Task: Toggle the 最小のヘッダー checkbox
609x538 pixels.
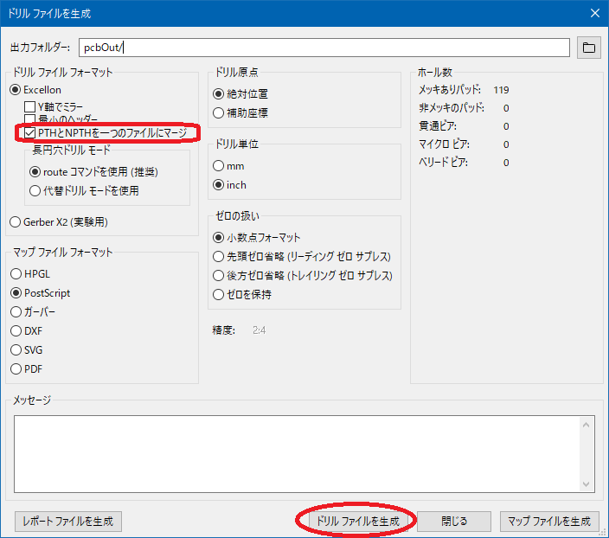Action: [x=30, y=119]
